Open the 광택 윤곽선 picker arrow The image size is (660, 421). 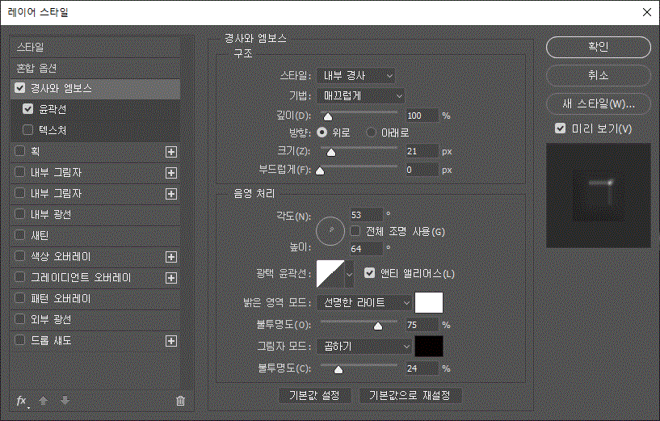tap(349, 274)
